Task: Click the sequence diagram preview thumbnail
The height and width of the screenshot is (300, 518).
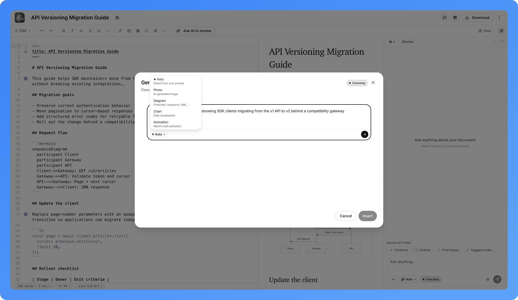Action: [x=321, y=243]
